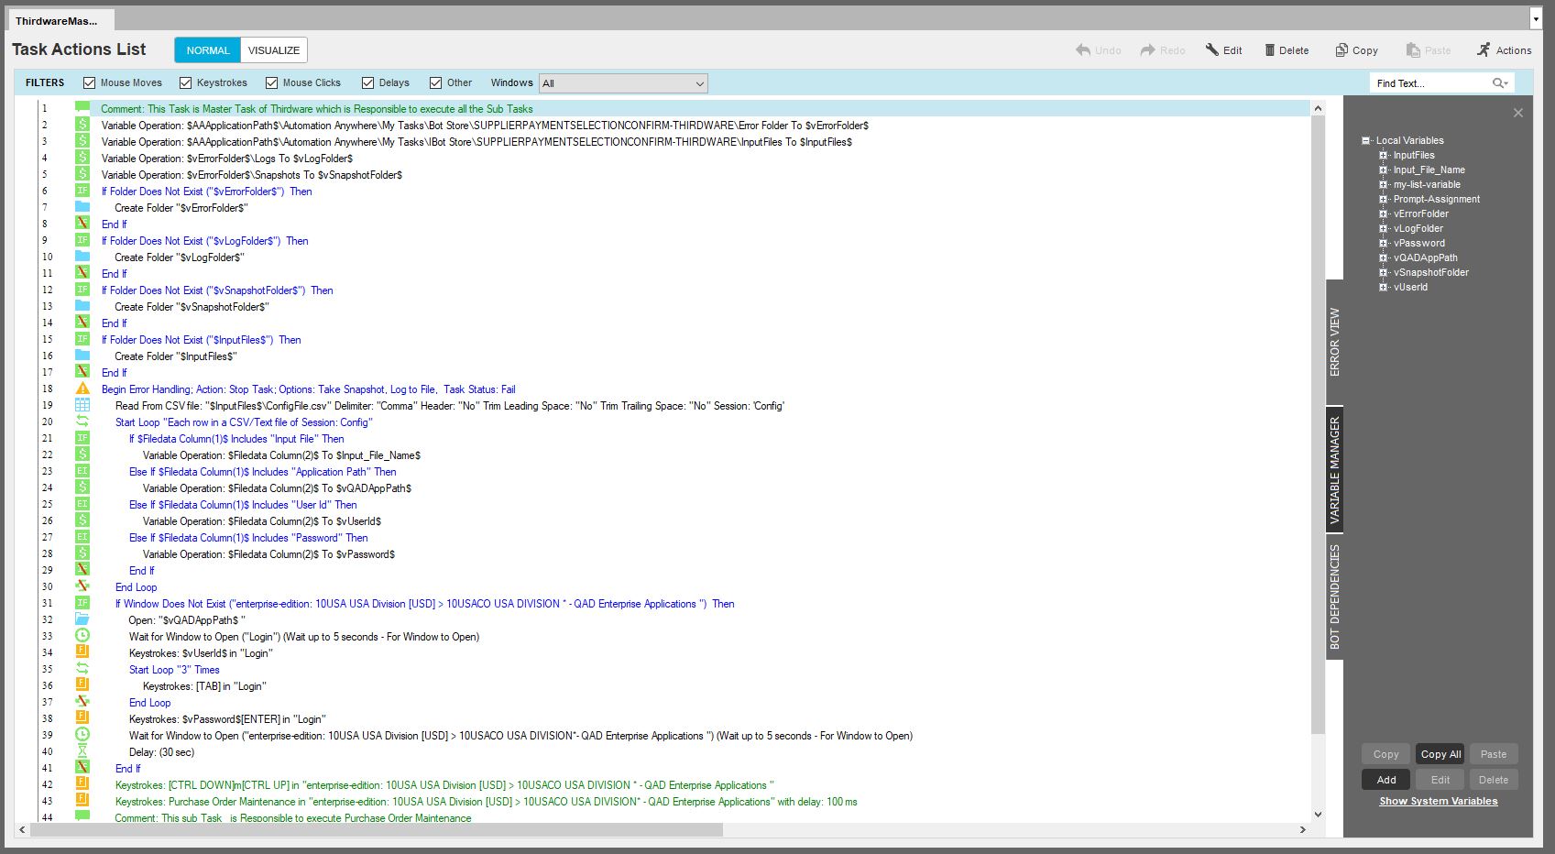Click the horizontal scrollbar under the task list
Image resolution: width=1555 pixels, height=854 pixels.
point(376,830)
